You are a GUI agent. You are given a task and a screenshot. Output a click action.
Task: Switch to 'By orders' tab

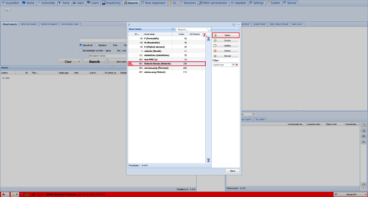260,119
